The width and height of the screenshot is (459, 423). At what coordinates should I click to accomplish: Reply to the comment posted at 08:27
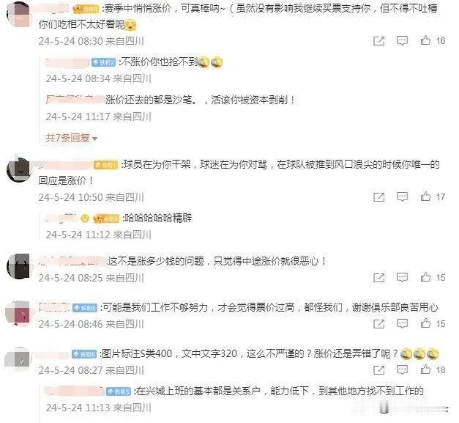click(x=402, y=370)
